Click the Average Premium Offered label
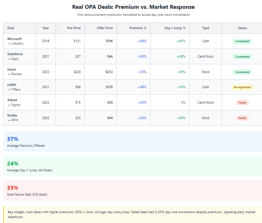The height and width of the screenshot is (223, 262). point(26,146)
